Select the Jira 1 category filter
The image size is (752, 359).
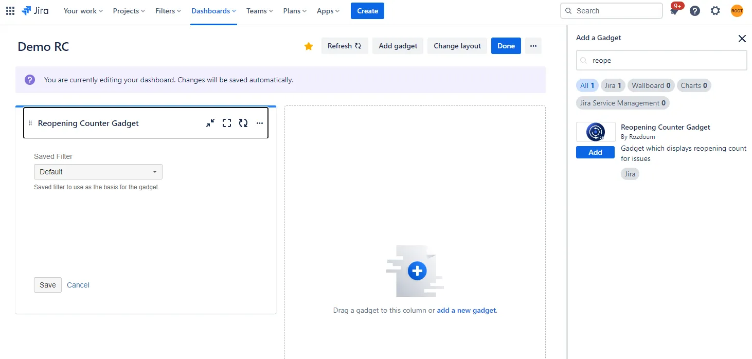tap(613, 85)
